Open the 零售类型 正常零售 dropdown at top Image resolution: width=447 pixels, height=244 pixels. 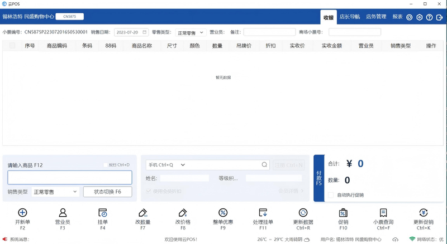coord(191,32)
